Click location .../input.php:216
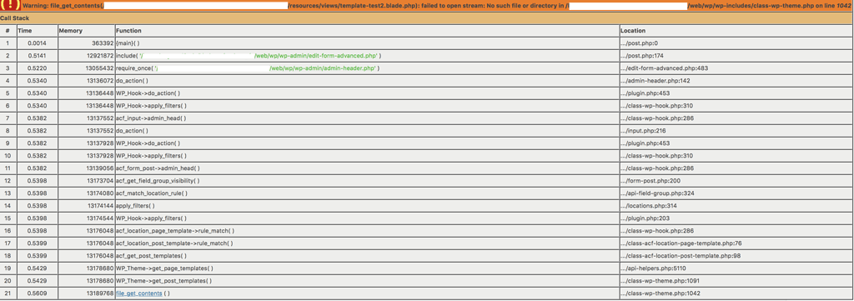The height and width of the screenshot is (301, 854). (x=643, y=131)
